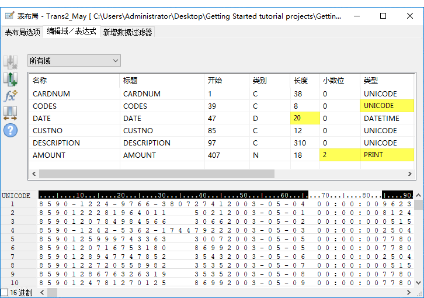Toggle the 16进制 hex checkbox

(x=5, y=292)
